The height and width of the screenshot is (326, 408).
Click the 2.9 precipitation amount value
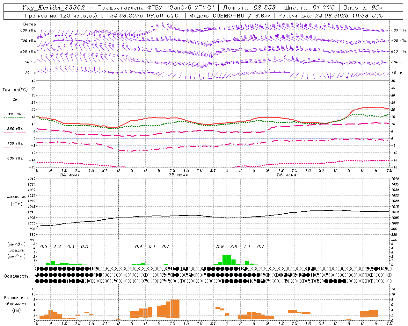point(220,246)
